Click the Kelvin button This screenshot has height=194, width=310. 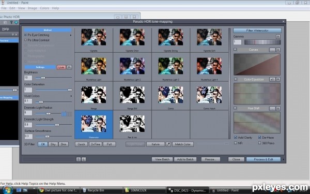click(156, 144)
